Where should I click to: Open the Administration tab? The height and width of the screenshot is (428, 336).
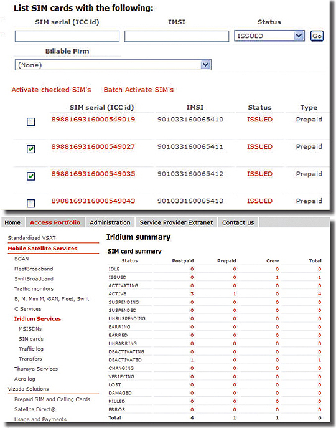tap(110, 222)
